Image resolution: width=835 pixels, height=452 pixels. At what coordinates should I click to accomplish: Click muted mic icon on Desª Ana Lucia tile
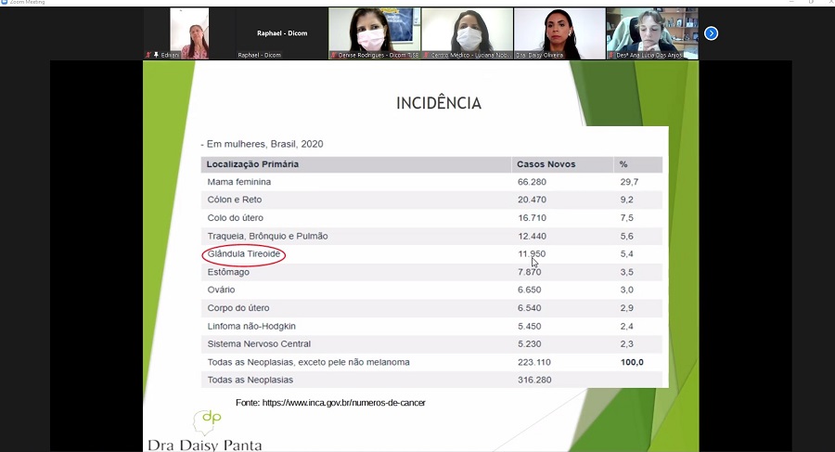611,55
